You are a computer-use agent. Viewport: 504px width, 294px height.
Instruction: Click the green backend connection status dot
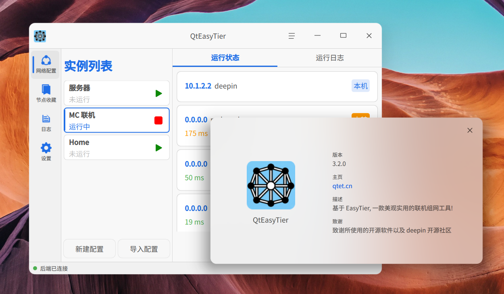click(35, 268)
